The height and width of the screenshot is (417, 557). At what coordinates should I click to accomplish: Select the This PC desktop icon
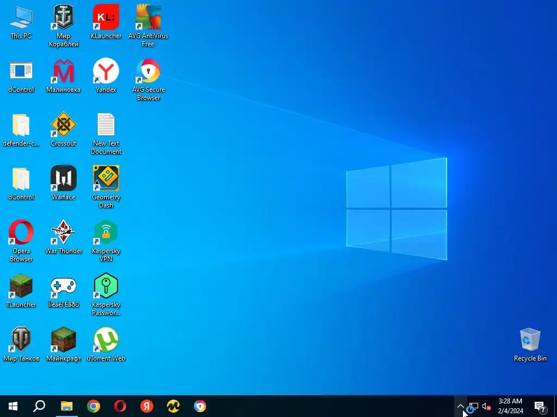tap(21, 23)
